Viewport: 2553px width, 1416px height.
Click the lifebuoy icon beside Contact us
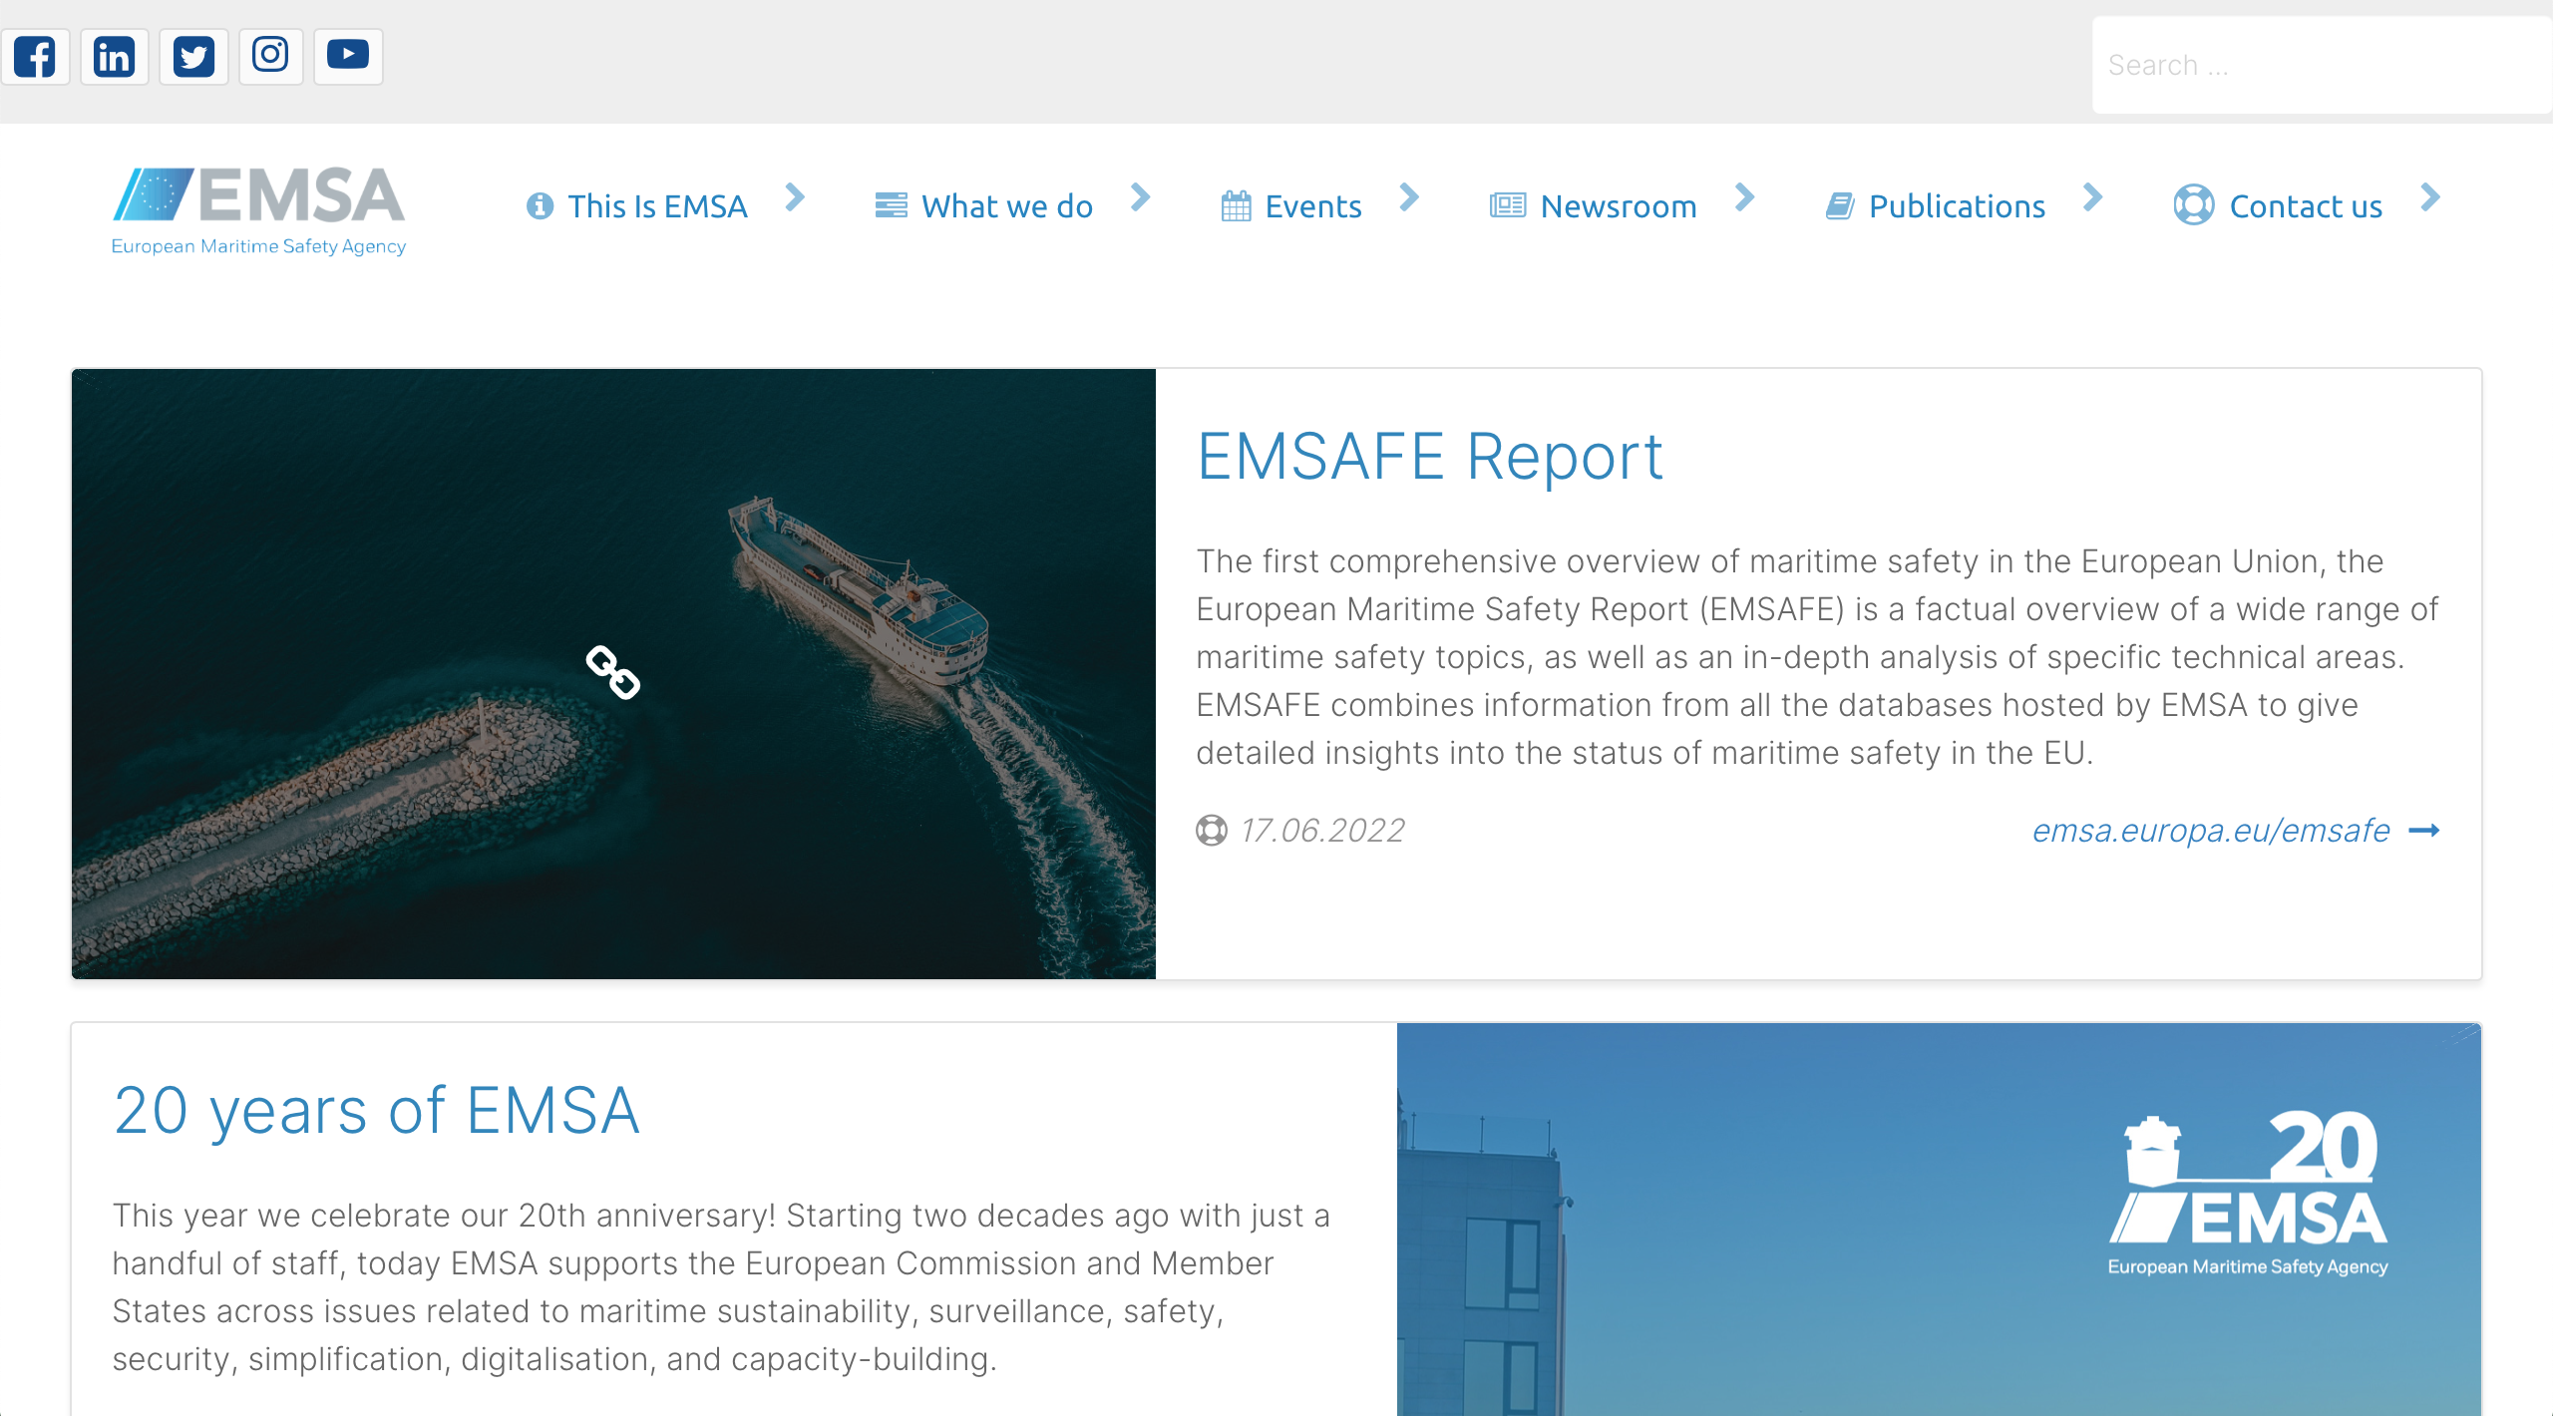2195,205
